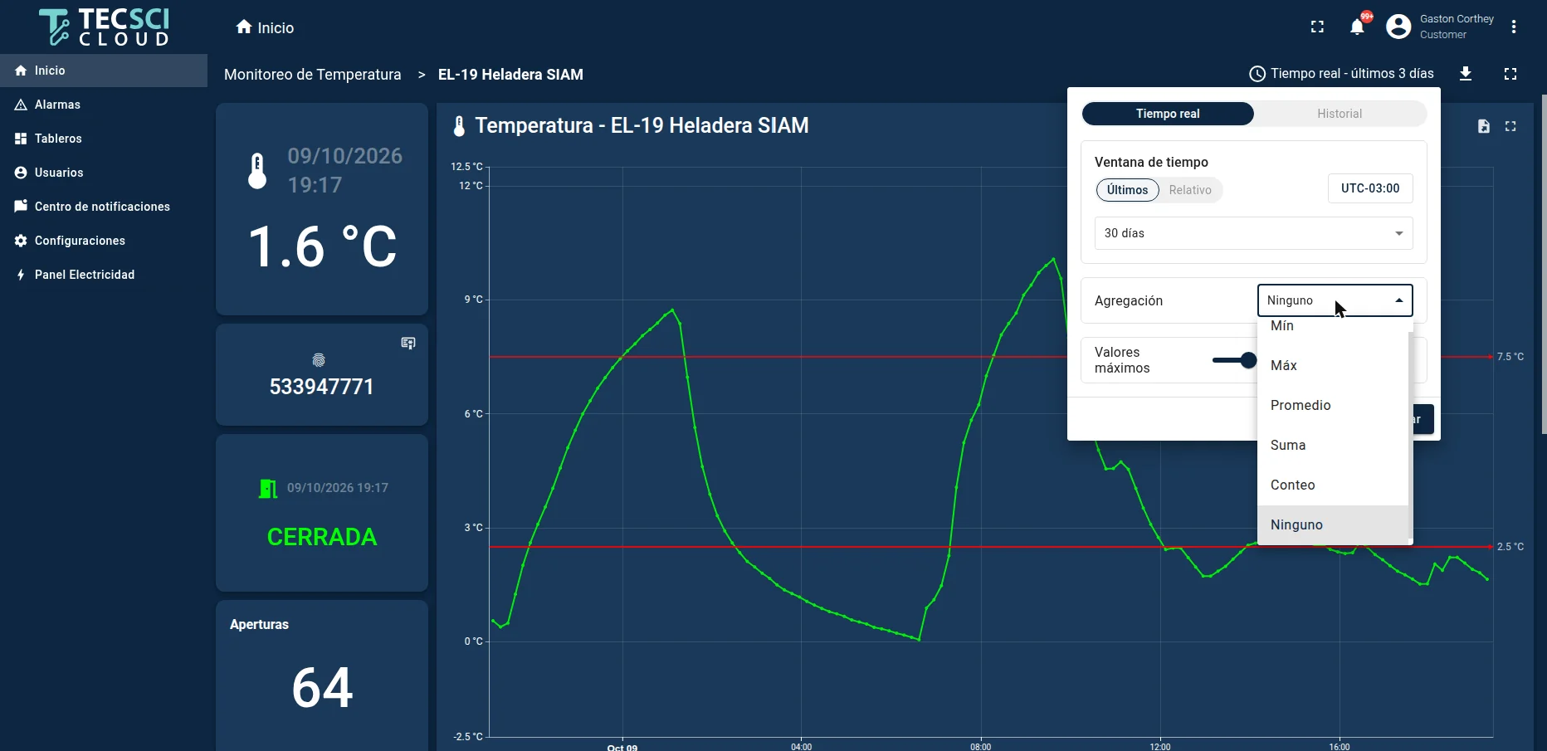Click the clock icon for time window
This screenshot has height=751, width=1547.
[1257, 74]
